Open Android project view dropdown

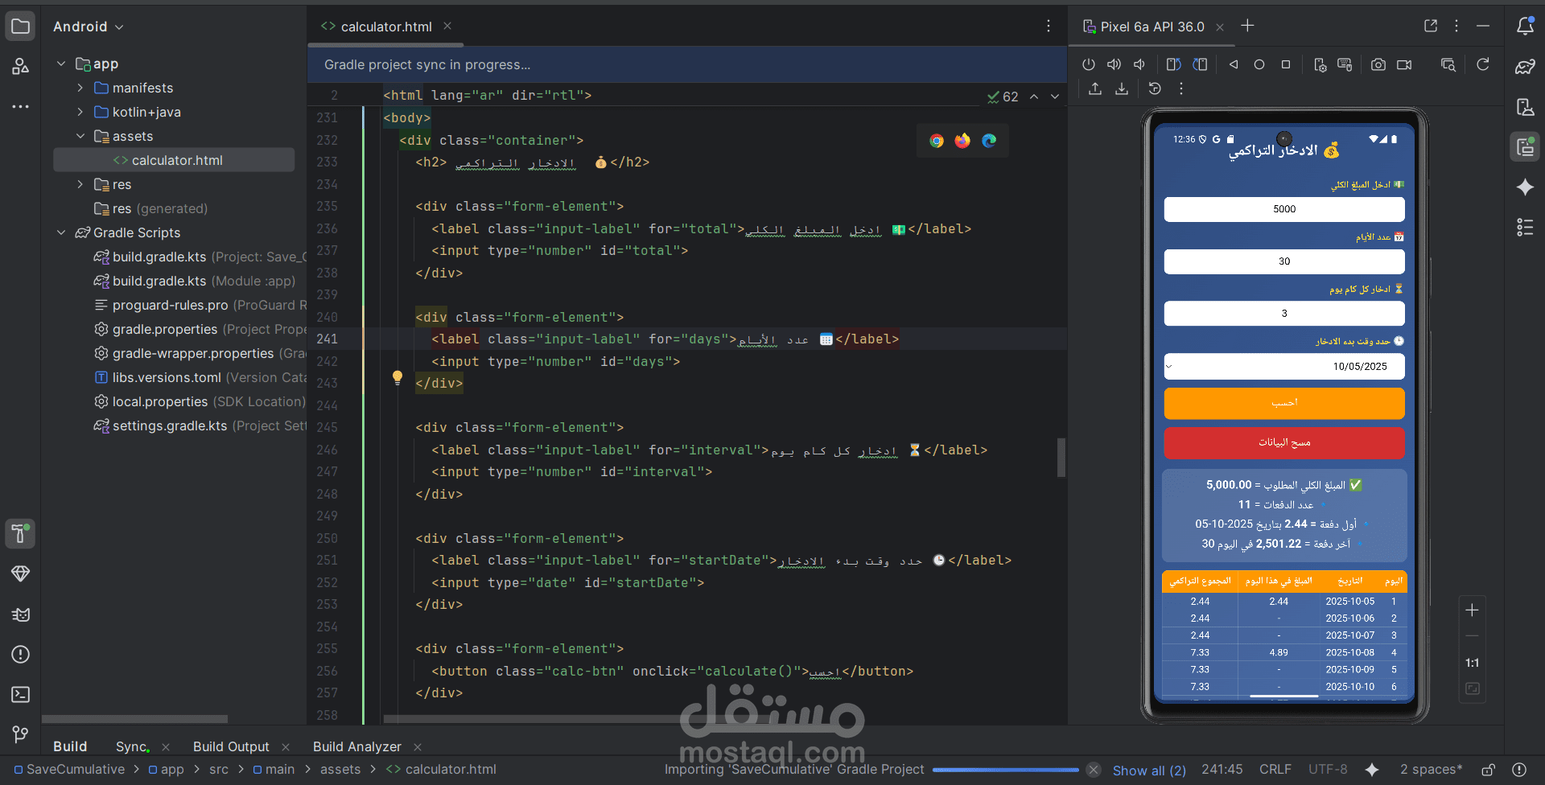[x=89, y=27]
